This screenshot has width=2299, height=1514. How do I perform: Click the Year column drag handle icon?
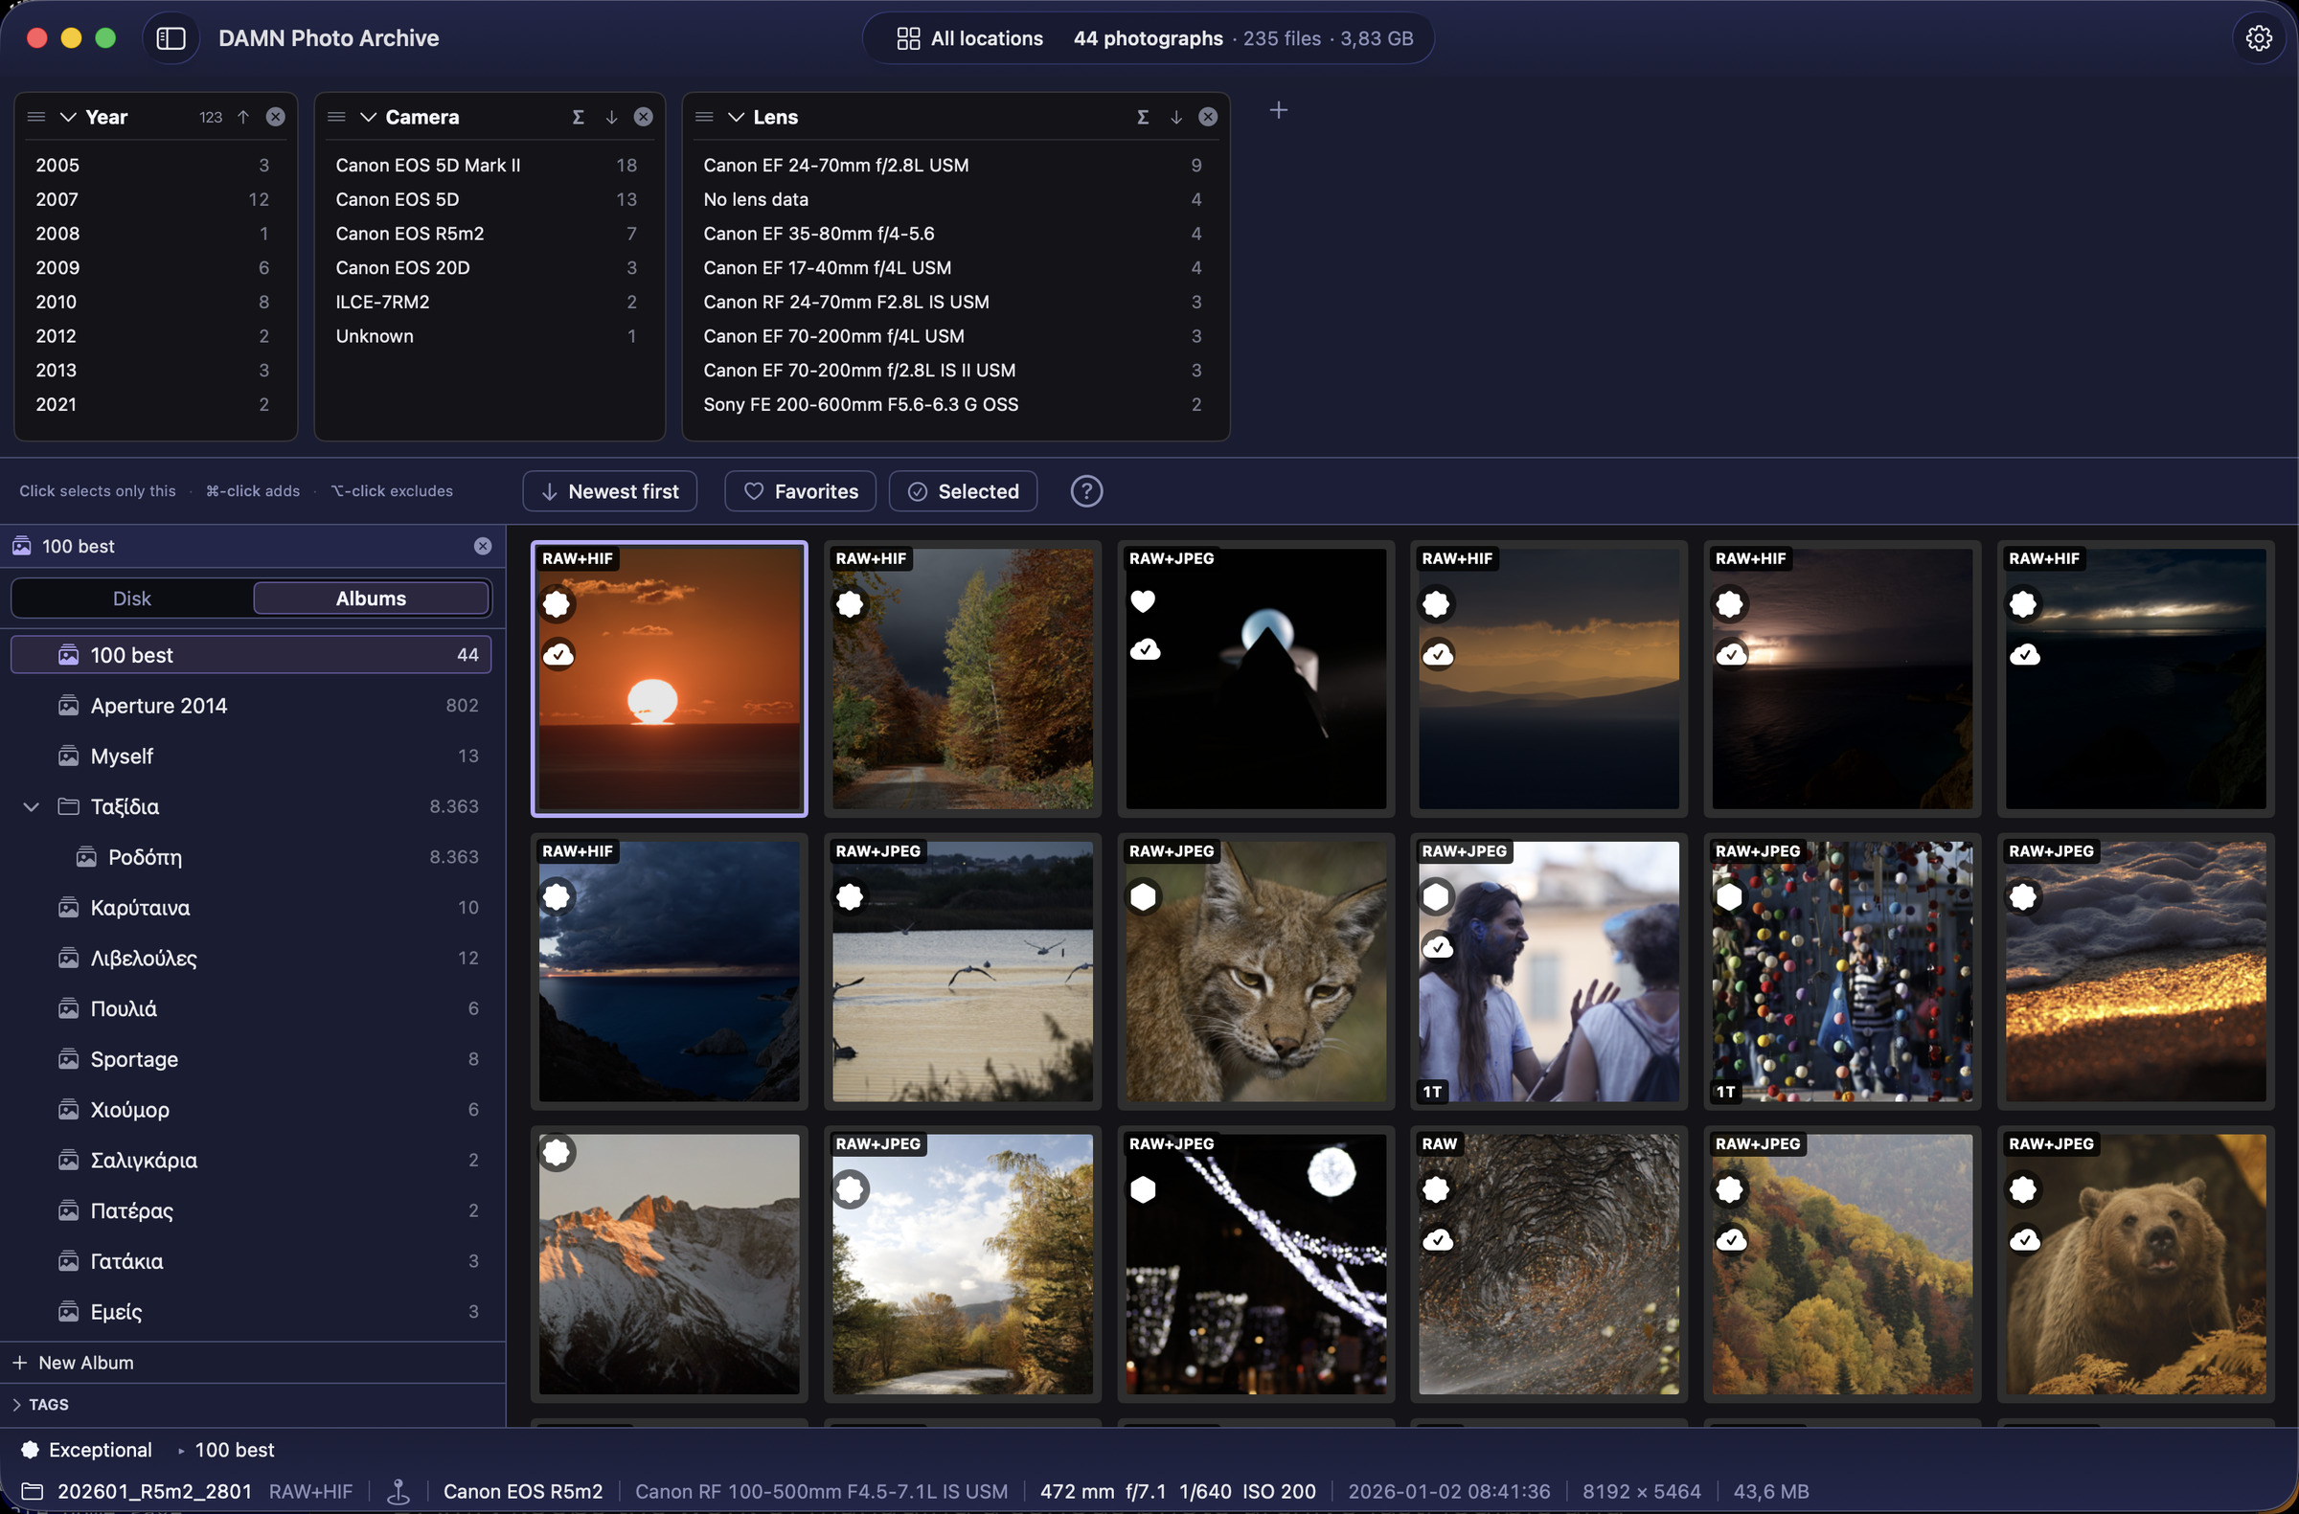tap(36, 117)
